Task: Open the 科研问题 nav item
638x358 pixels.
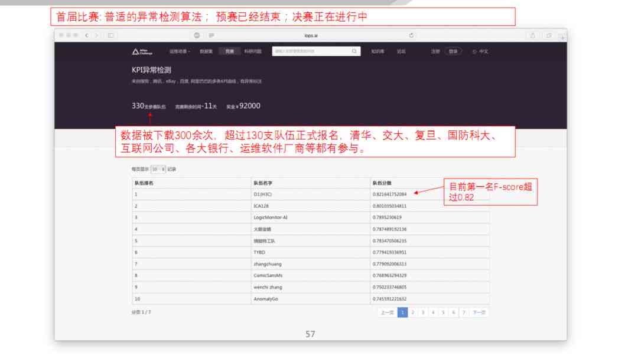Action: click(x=253, y=51)
